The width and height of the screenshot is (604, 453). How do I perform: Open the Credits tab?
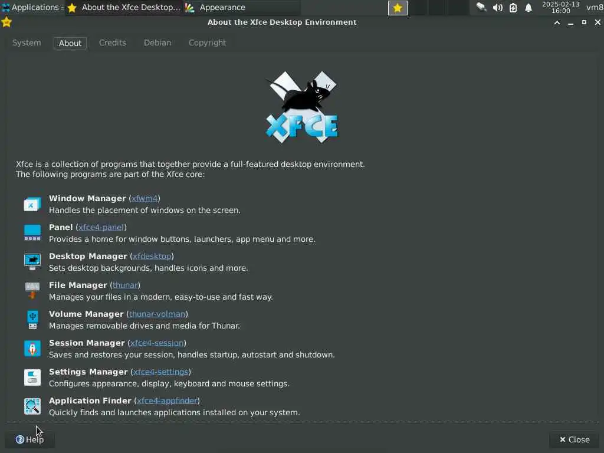(113, 42)
